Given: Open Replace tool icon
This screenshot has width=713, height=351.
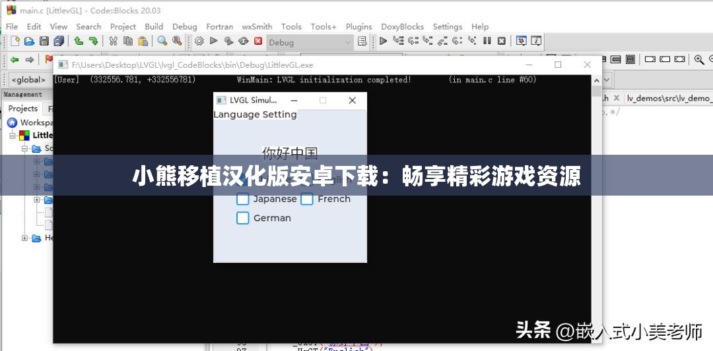Looking at the screenshot, I should [177, 41].
